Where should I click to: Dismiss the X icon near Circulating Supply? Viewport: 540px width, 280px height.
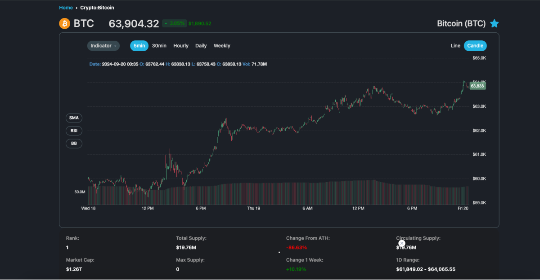coord(402,243)
